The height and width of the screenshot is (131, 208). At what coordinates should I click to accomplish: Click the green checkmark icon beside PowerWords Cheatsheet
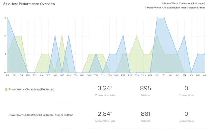pyautogui.click(x=6, y=90)
